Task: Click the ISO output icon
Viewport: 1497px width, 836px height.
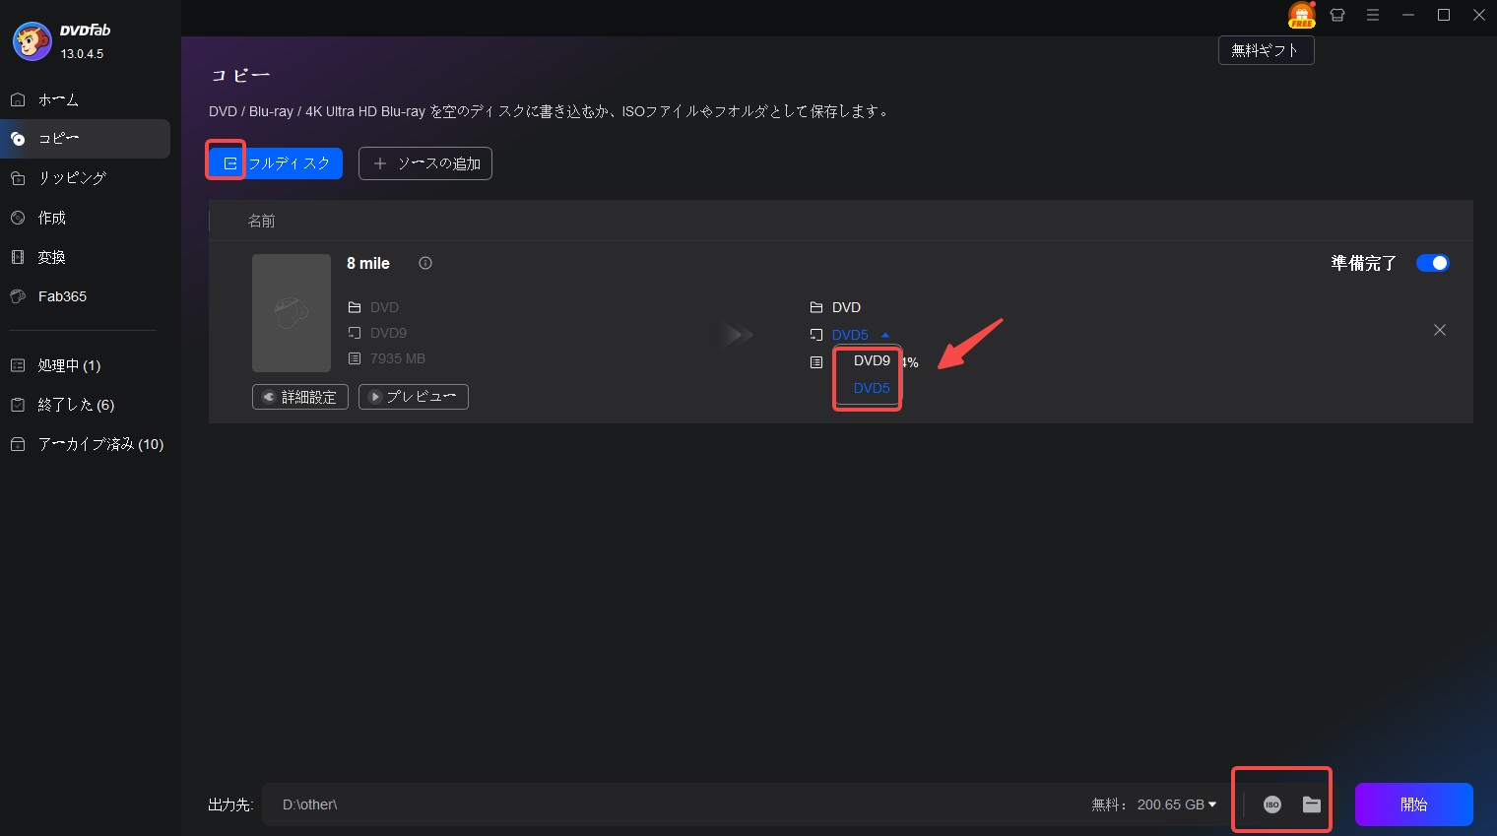Action: (1271, 804)
